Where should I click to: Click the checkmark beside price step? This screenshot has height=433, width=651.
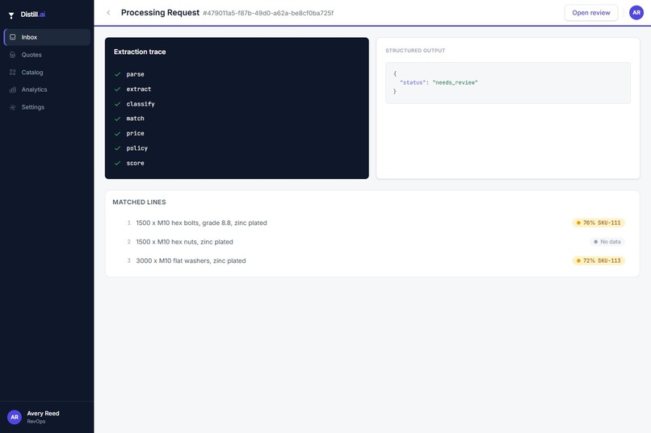117,133
